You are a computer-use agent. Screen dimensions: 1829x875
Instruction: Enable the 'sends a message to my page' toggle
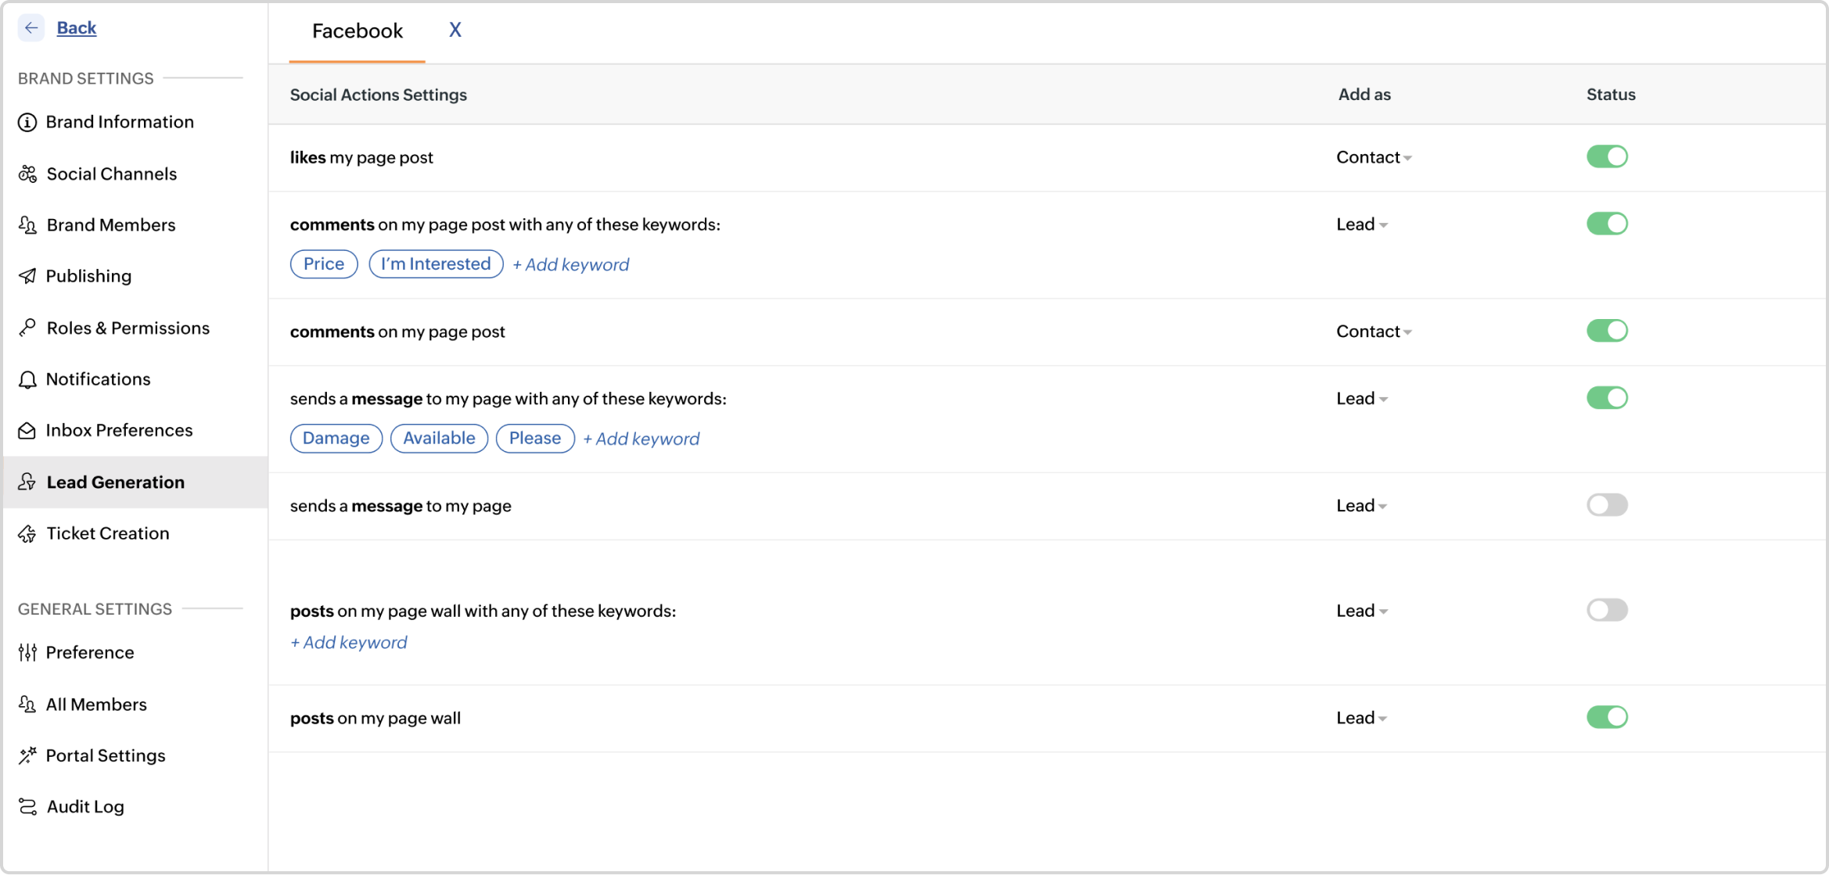pyautogui.click(x=1607, y=505)
